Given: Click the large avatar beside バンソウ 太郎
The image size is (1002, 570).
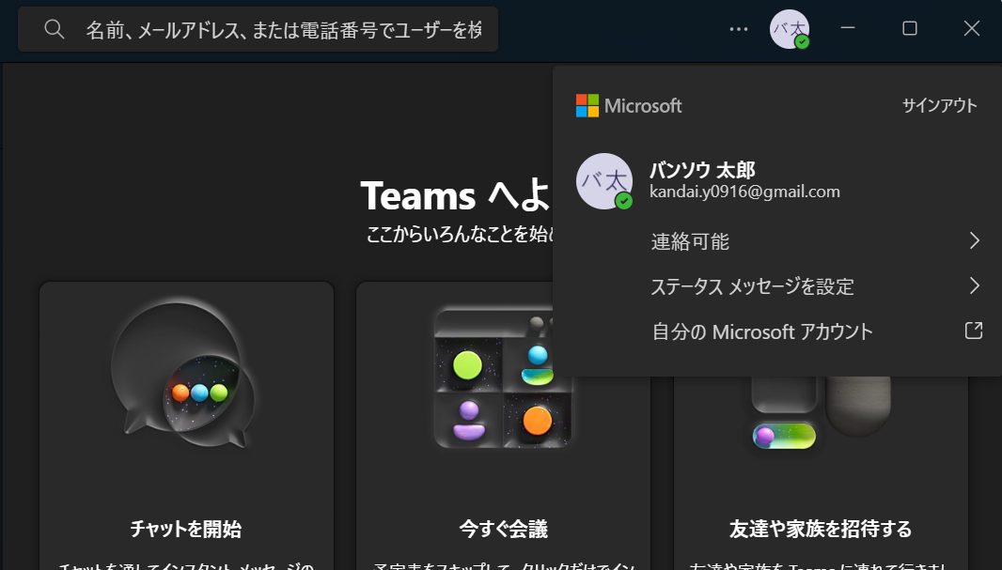Looking at the screenshot, I should pos(604,181).
